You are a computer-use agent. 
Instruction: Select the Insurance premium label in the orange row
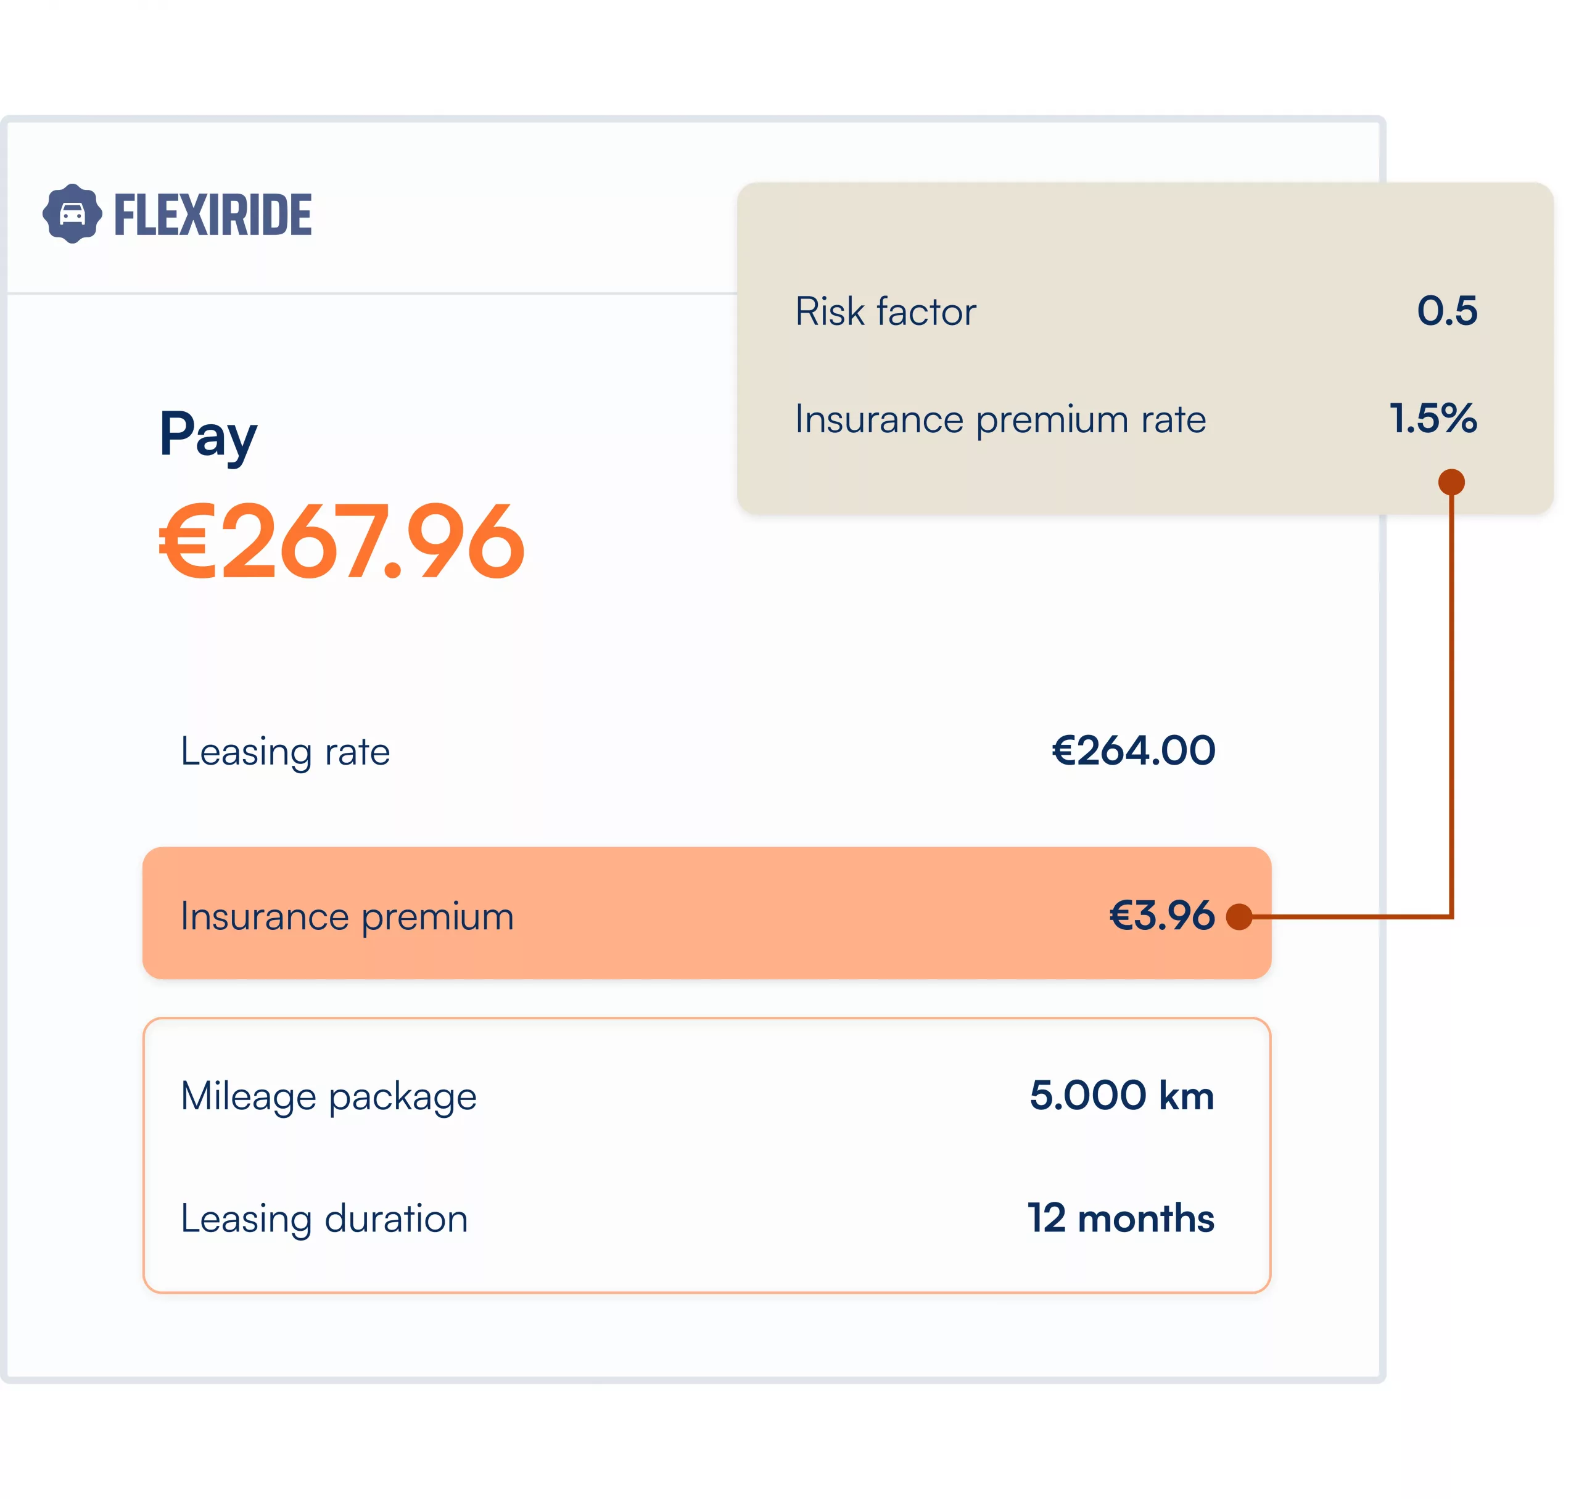click(x=347, y=916)
